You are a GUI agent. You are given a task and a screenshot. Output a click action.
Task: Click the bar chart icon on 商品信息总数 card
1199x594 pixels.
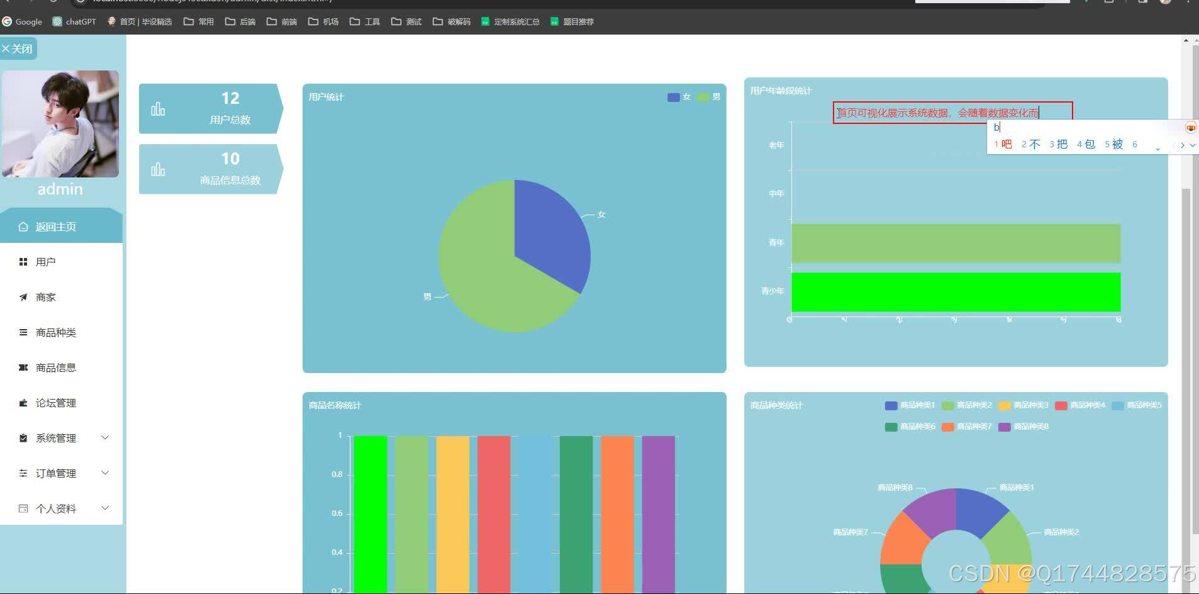point(158,170)
